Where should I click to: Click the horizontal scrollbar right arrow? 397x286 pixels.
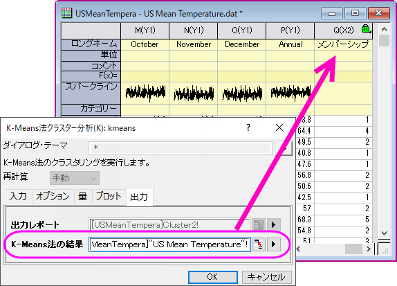click(369, 249)
